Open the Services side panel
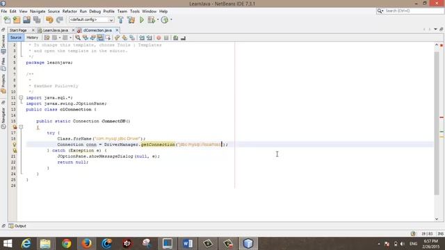 3,44
